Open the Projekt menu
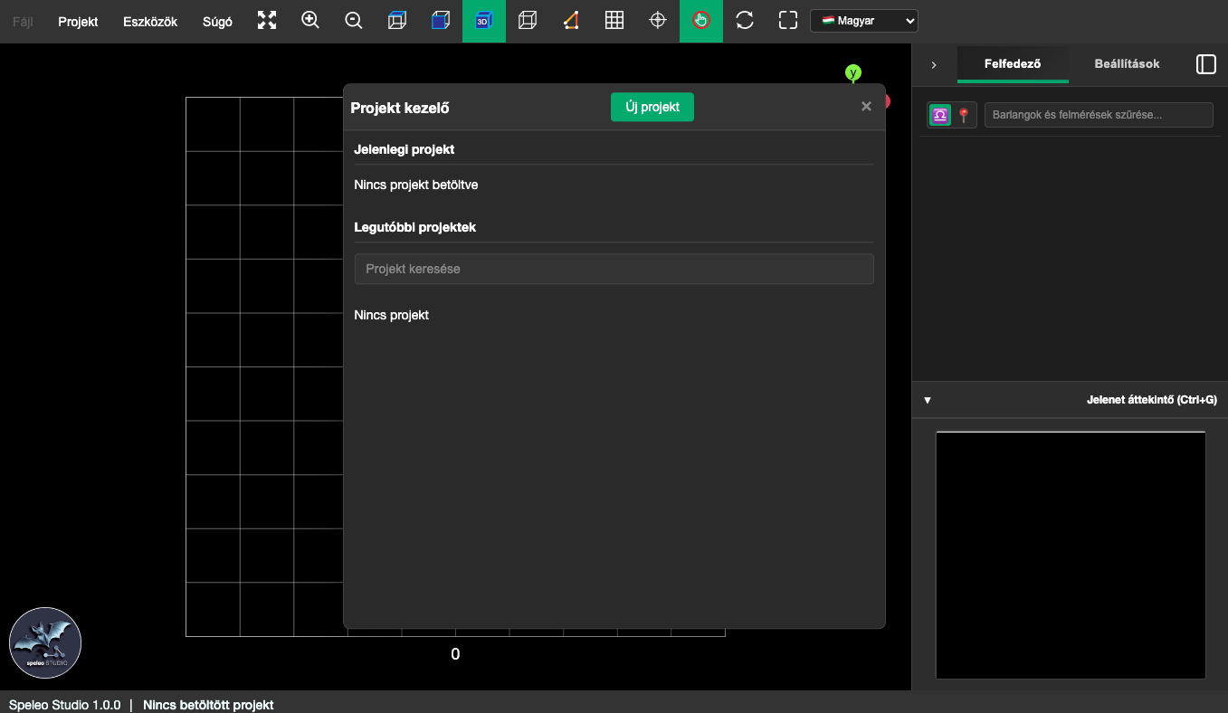Viewport: 1228px width, 713px height. [78, 22]
